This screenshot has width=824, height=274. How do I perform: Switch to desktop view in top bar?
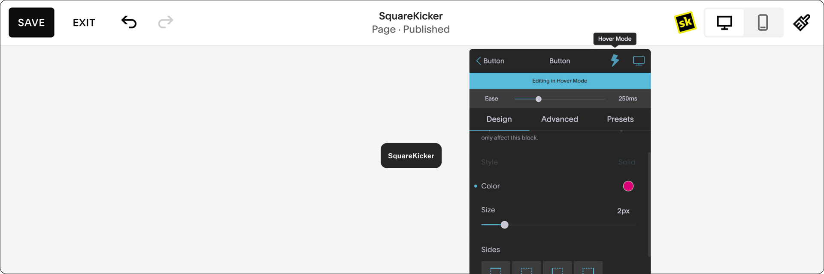point(724,22)
